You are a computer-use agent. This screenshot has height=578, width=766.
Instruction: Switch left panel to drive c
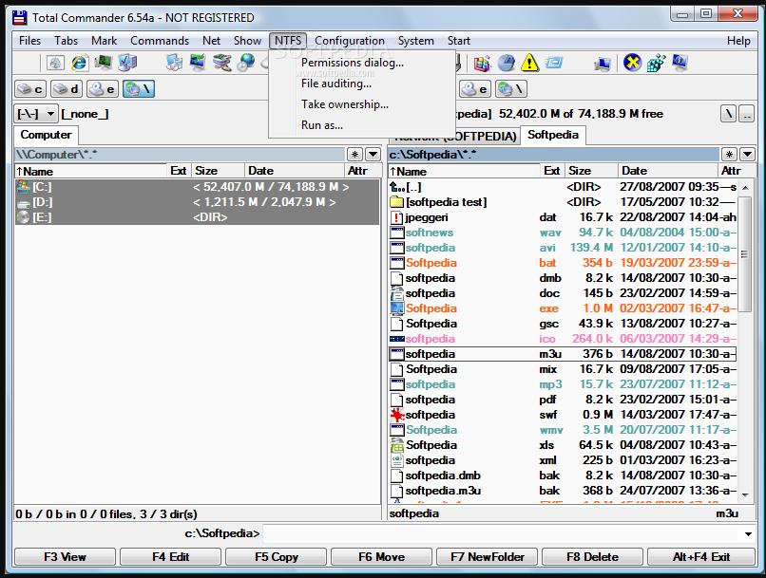pos(30,89)
